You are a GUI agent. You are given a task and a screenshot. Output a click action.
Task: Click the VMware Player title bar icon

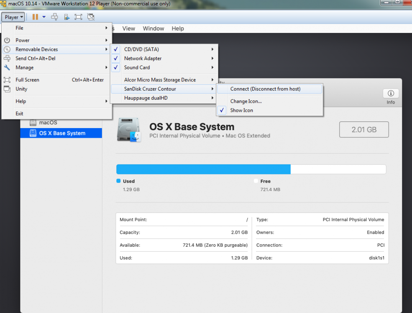3,4
